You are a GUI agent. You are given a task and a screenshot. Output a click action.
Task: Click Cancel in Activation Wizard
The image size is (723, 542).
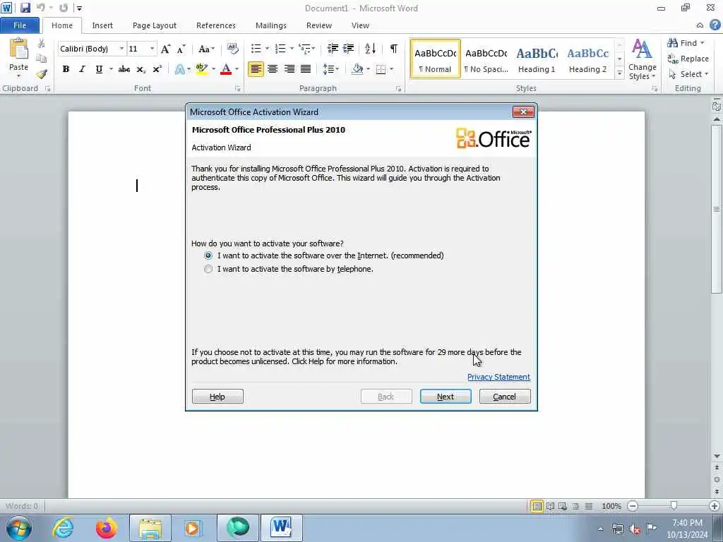(x=505, y=397)
